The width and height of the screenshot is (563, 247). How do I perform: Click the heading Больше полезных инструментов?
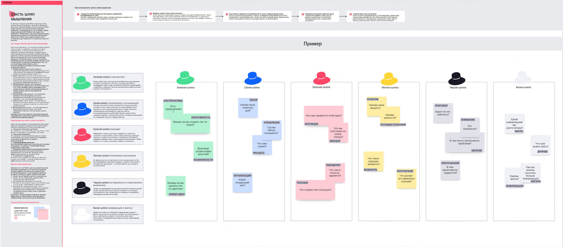coord(25,202)
